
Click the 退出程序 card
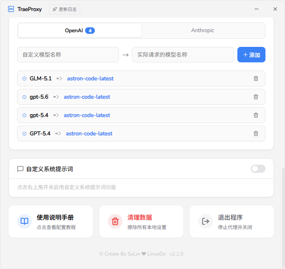[x=232, y=221]
